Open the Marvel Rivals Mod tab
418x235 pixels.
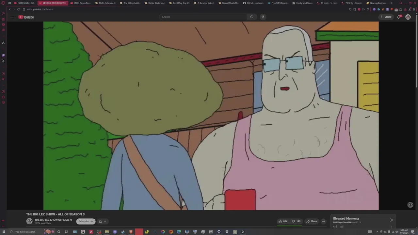pos(229,3)
